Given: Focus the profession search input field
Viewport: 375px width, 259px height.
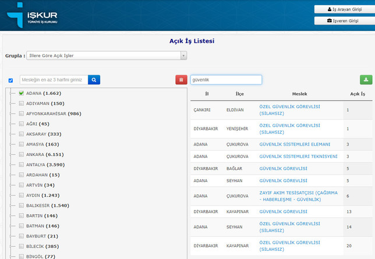Looking at the screenshot, I should pyautogui.click(x=54, y=80).
